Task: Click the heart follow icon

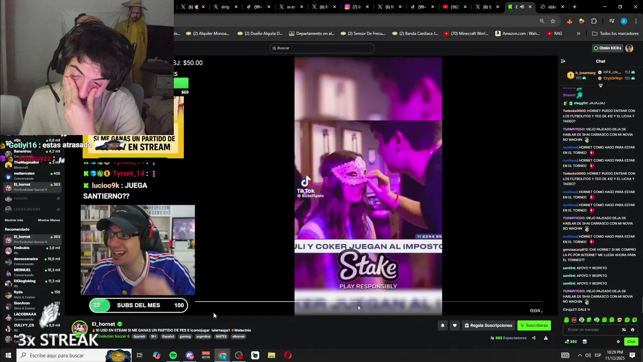Action: click(455, 325)
